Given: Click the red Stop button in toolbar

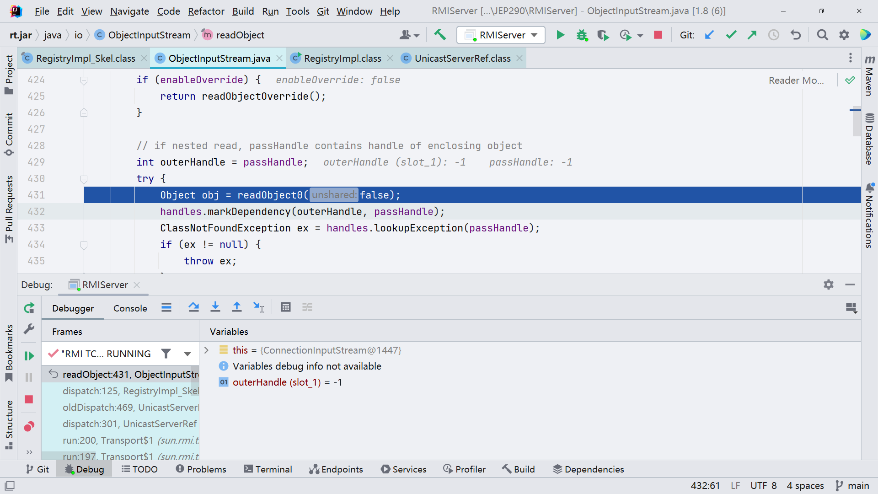Looking at the screenshot, I should [658, 35].
